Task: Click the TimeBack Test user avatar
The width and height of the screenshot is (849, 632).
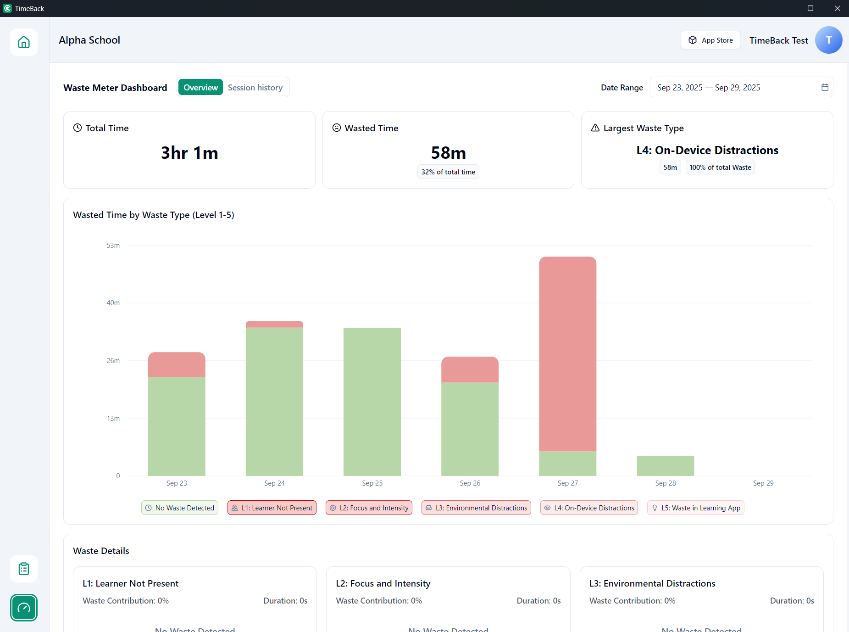Action: (x=828, y=40)
